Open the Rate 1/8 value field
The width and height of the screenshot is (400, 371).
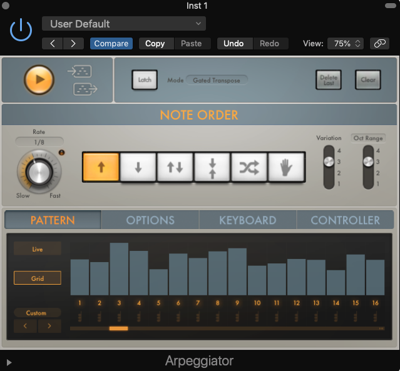click(x=39, y=142)
